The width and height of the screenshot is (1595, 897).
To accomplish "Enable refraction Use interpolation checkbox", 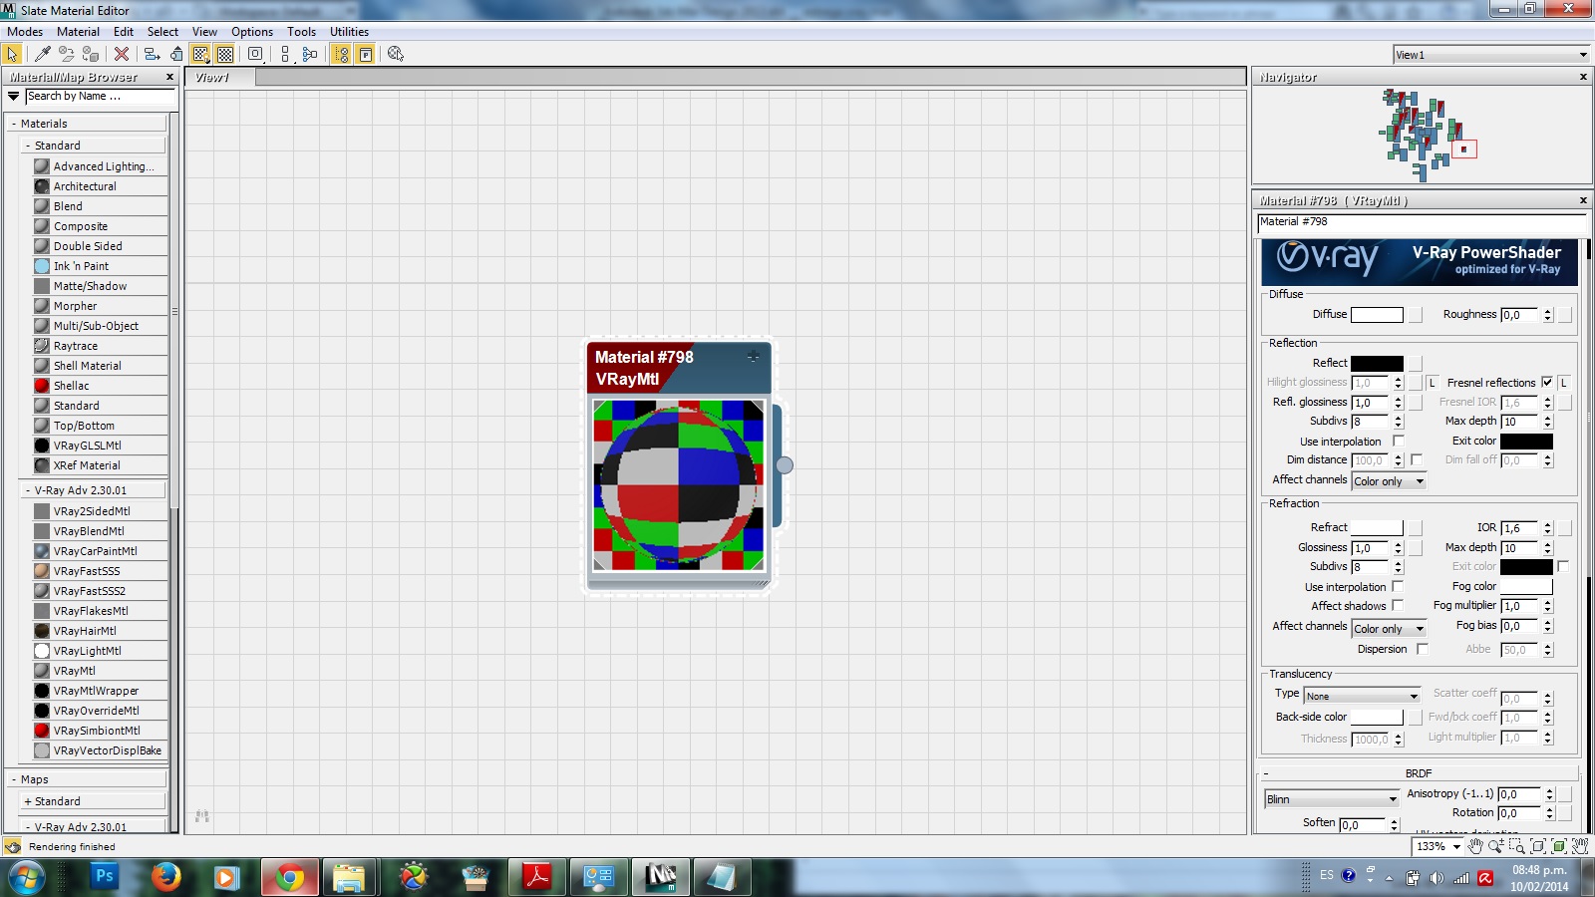I will 1398,586.
